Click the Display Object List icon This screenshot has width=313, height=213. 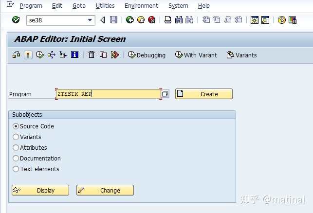pos(63,54)
